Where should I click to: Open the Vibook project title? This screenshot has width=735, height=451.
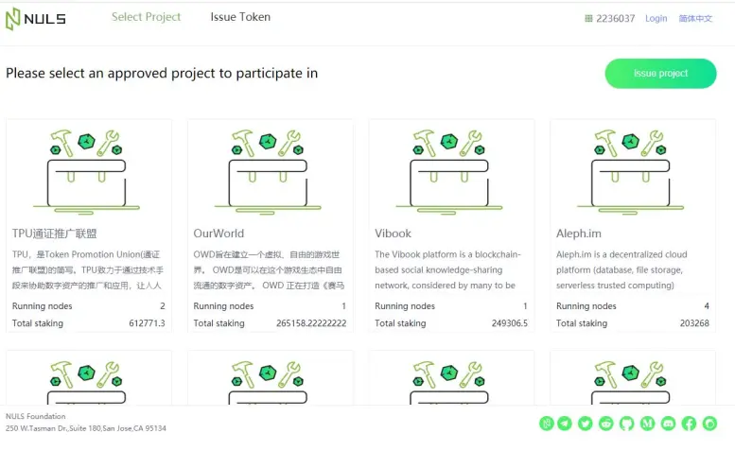click(x=393, y=234)
